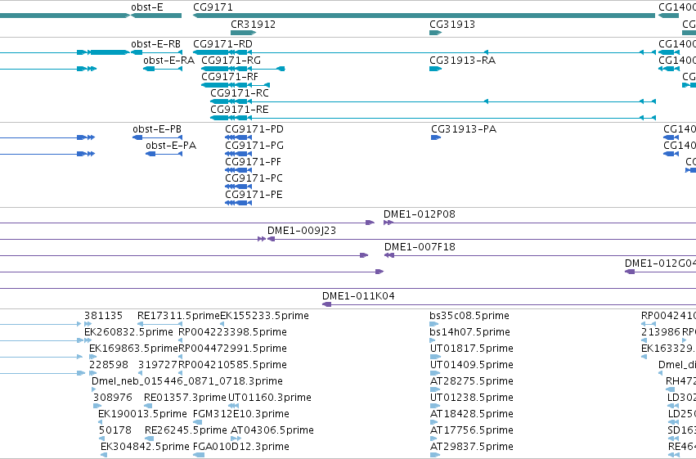
Task: Select the CG9171-RC transcript label
Action: coord(240,93)
